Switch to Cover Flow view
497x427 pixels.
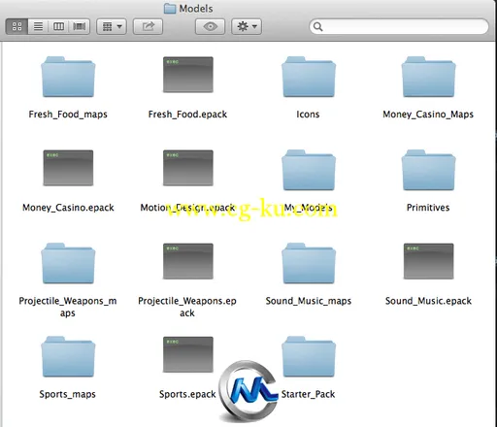tap(80, 26)
